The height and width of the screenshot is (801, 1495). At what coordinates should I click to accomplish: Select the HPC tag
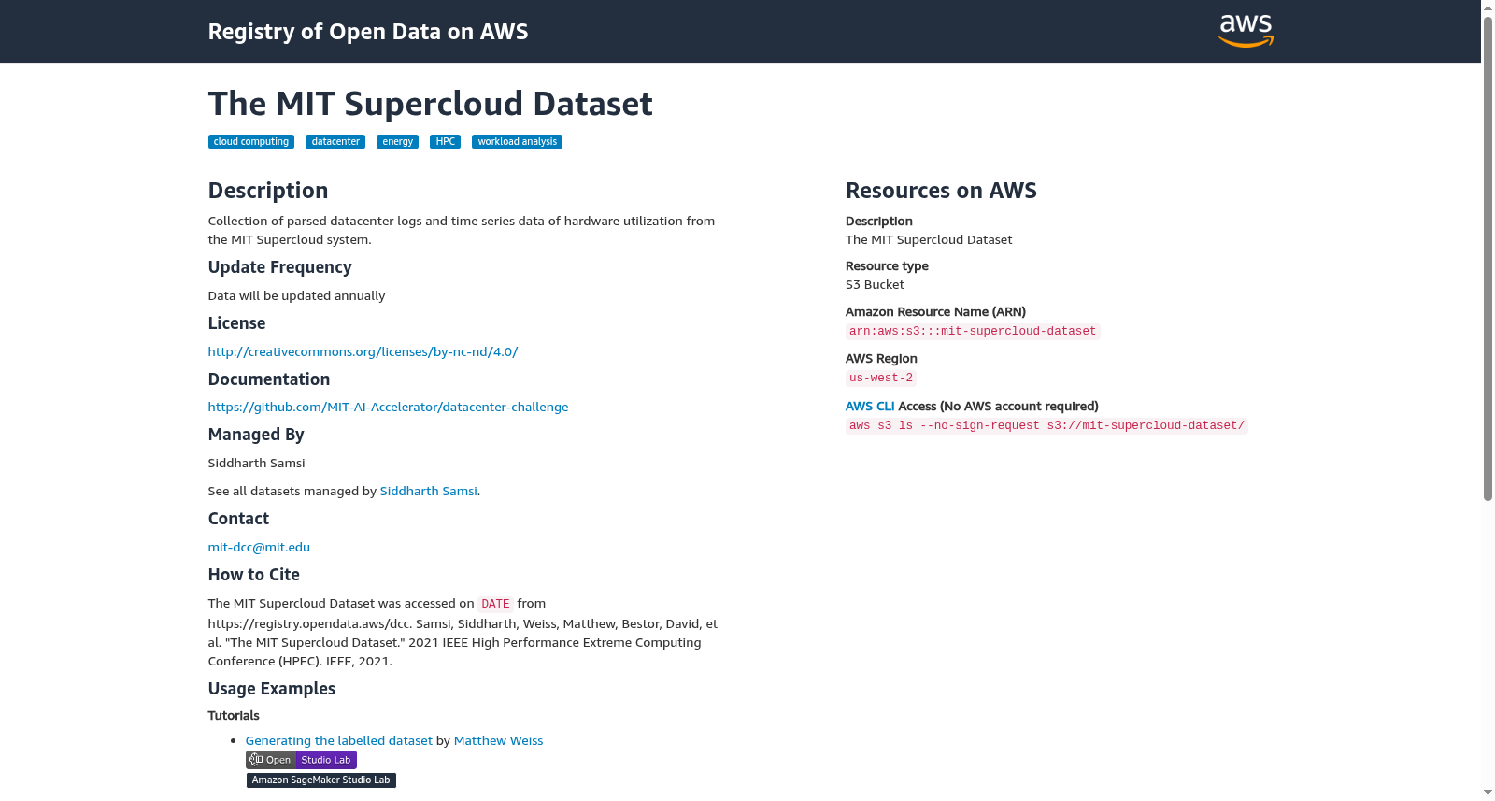coord(445,142)
